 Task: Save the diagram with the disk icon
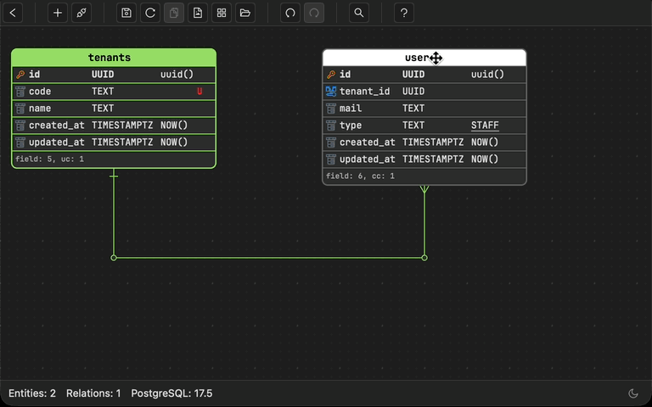point(126,13)
